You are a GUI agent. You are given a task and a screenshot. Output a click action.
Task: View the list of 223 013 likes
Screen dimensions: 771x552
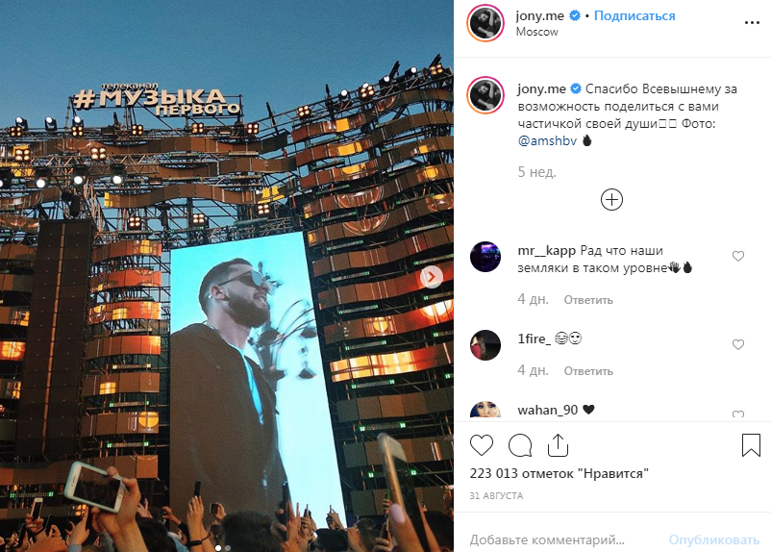[x=560, y=473]
